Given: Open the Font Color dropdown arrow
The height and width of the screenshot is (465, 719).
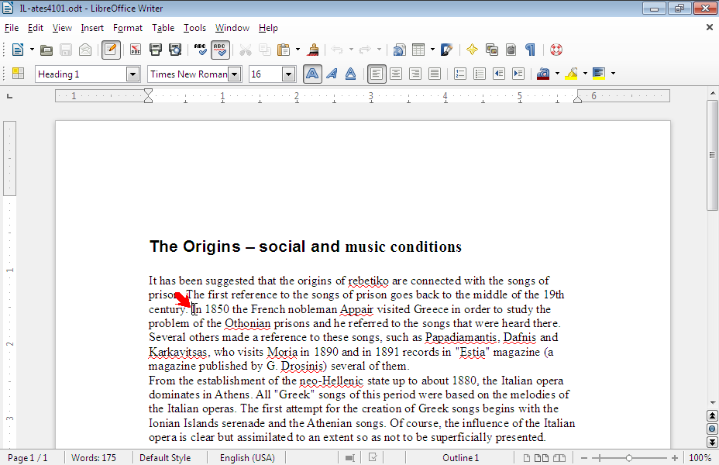Looking at the screenshot, I should point(557,74).
